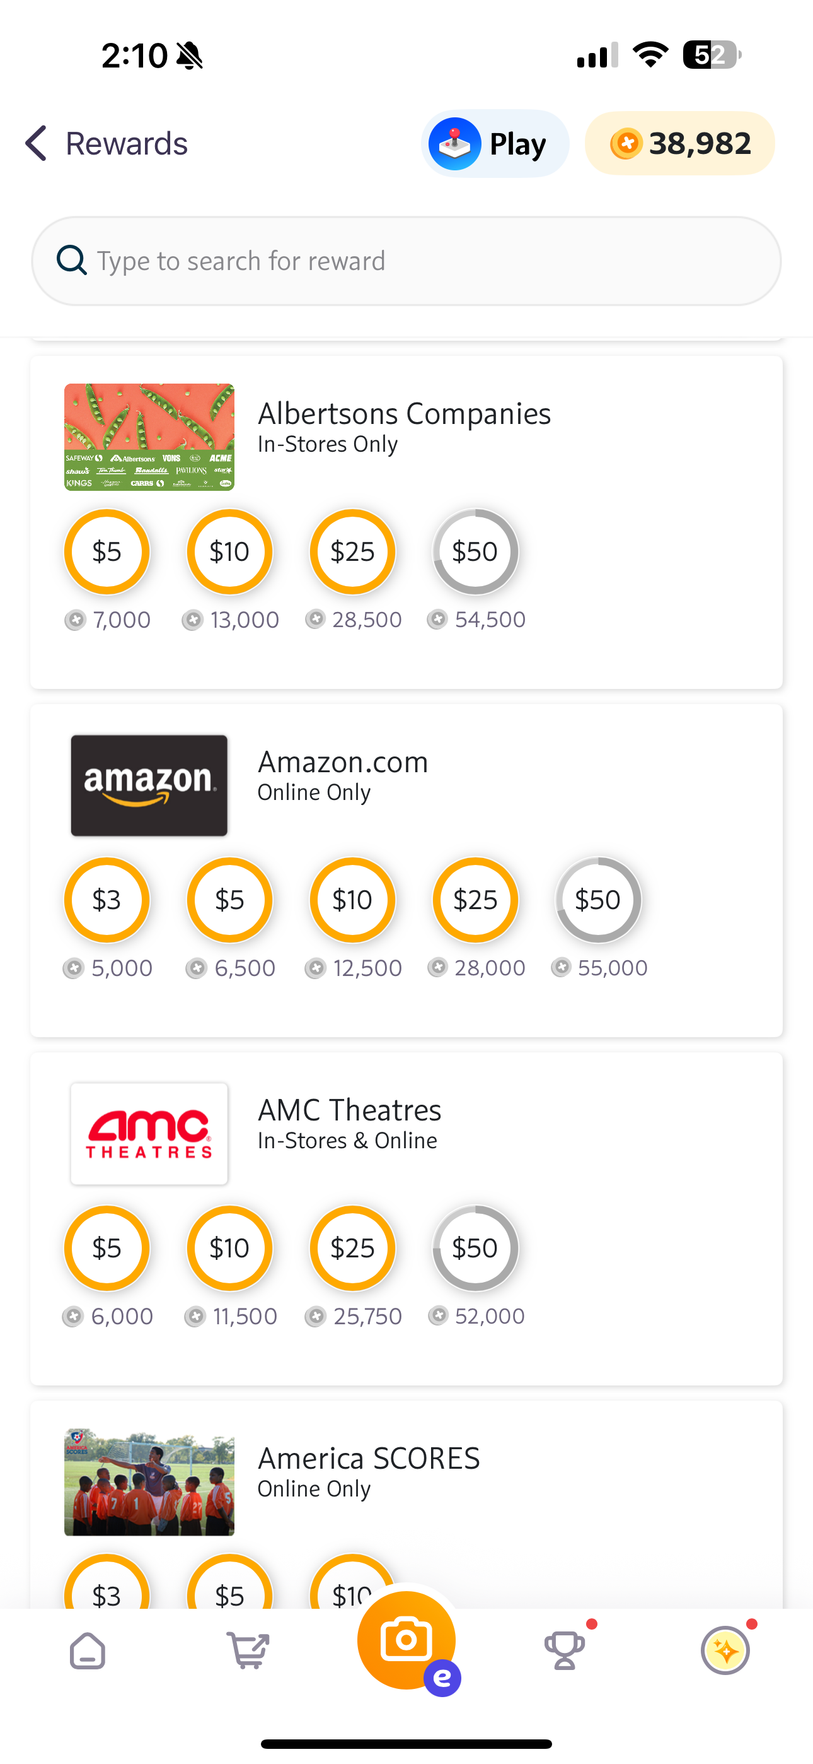The width and height of the screenshot is (813, 1764).
Task: Tap the 38,982 points balance coin
Action: coord(626,144)
